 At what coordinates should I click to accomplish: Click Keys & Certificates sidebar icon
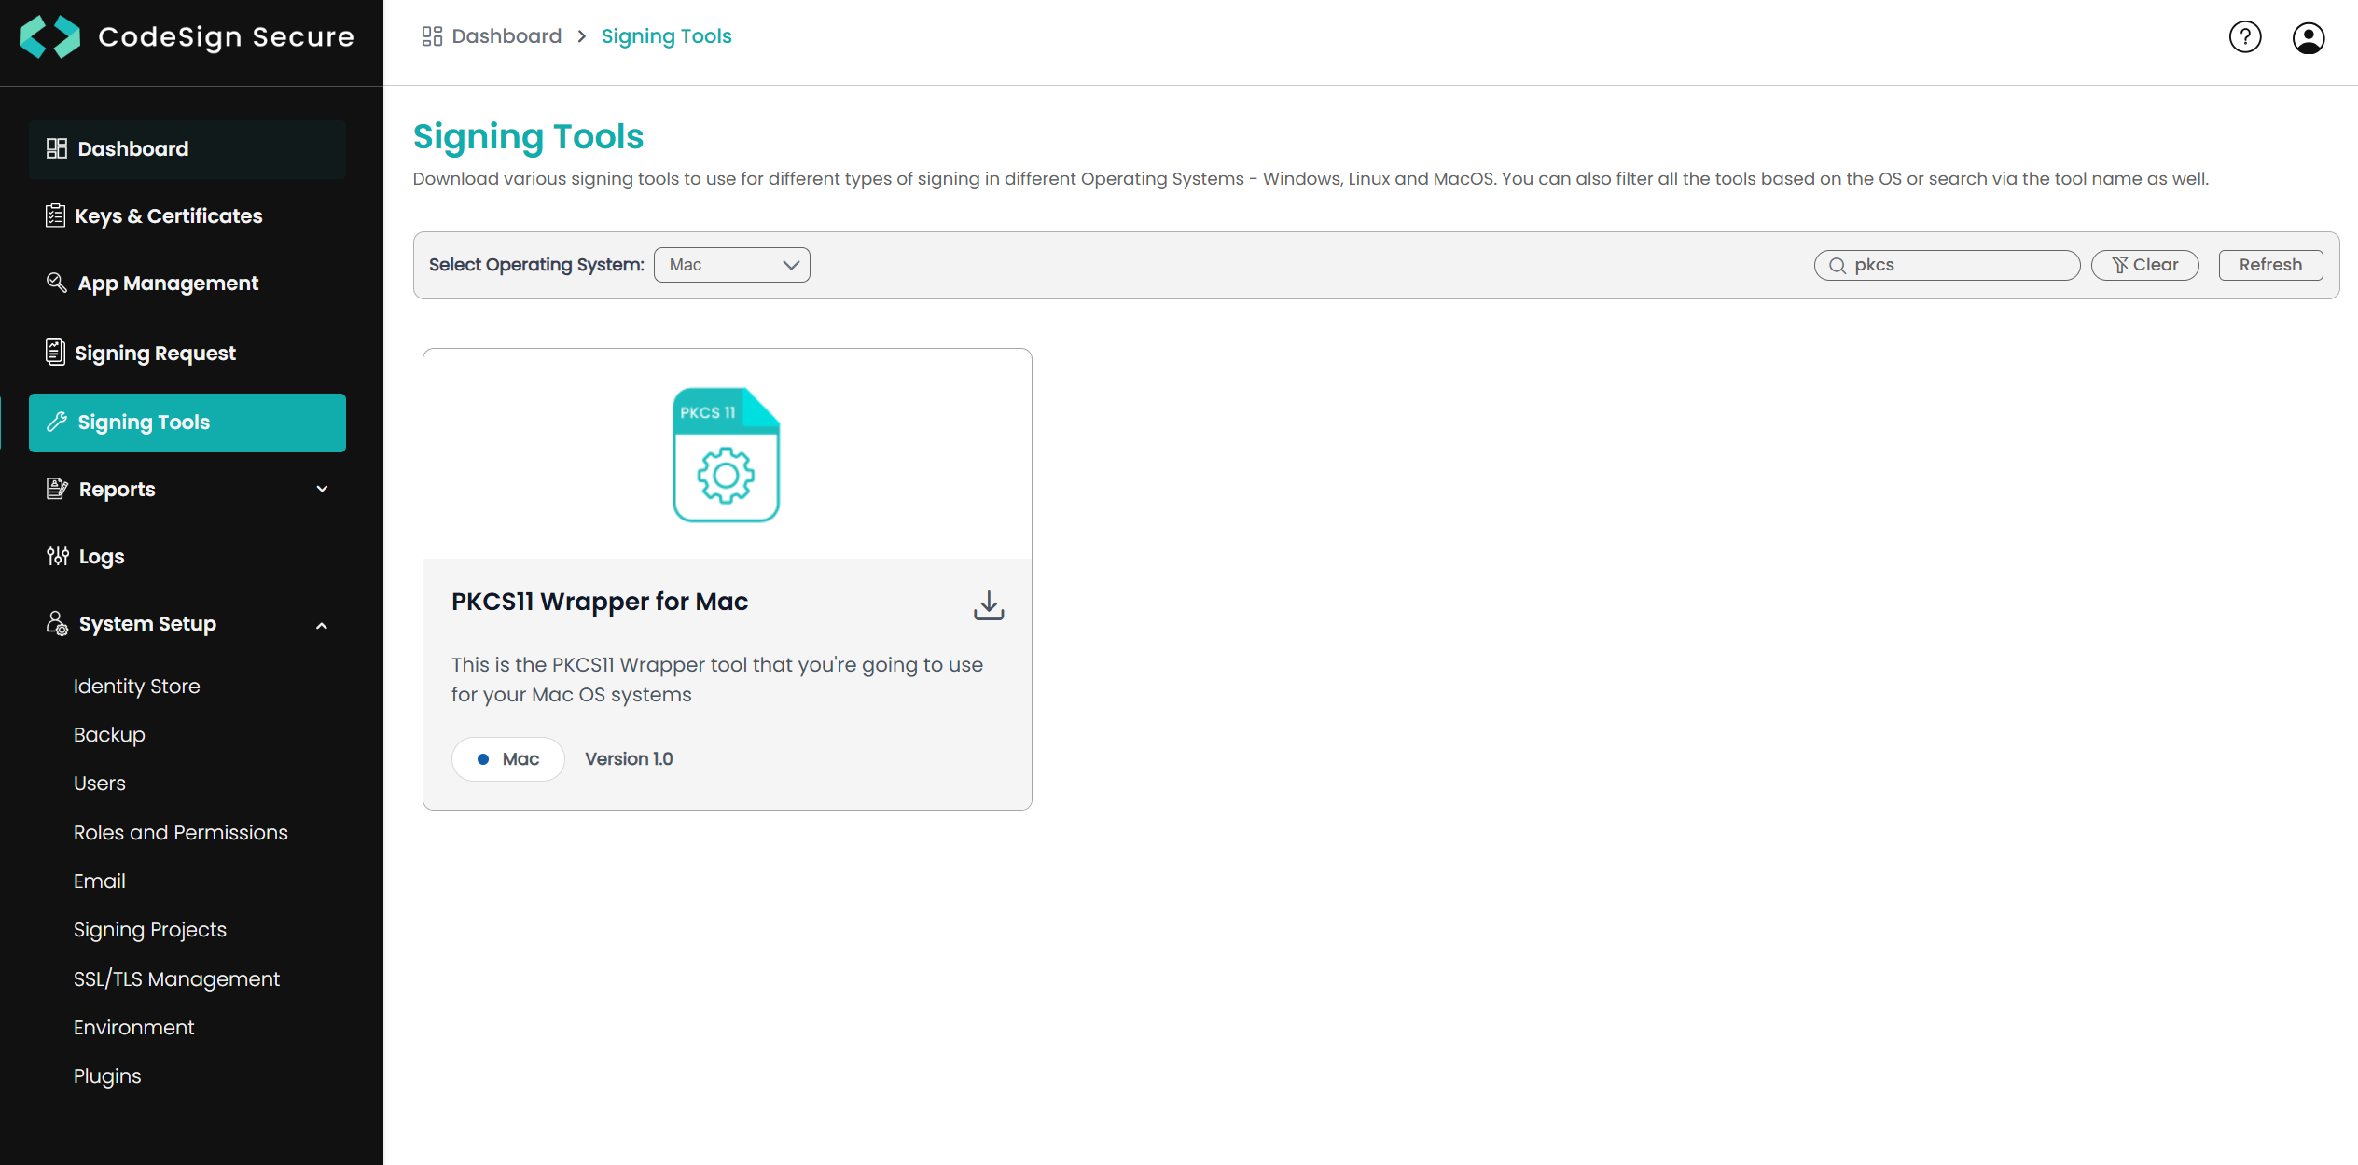(56, 215)
